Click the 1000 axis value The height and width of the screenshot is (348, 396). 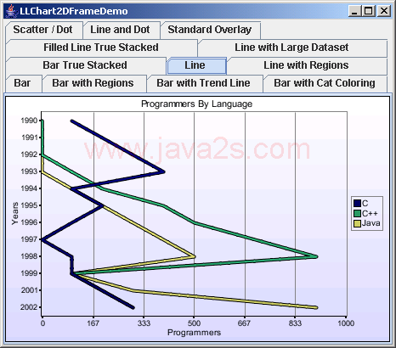pyautogui.click(x=346, y=323)
